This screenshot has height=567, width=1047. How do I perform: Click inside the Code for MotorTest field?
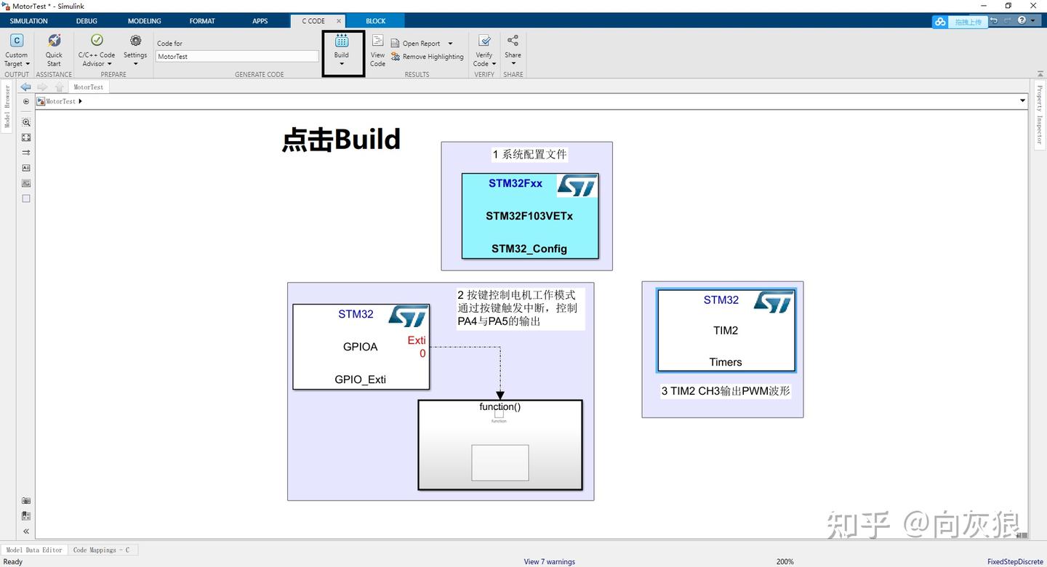[x=236, y=56]
